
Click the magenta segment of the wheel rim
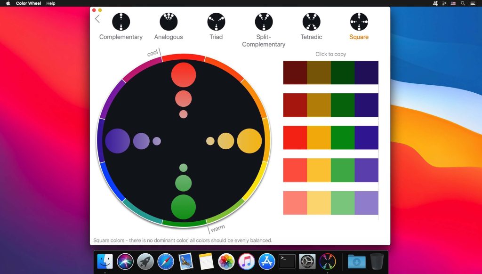point(142,70)
